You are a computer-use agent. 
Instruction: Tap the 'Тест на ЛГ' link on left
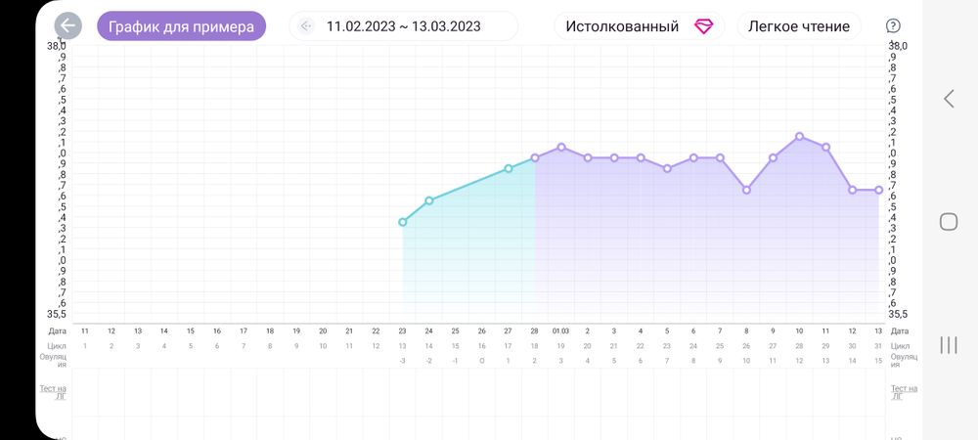click(58, 391)
